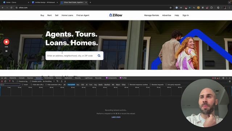Switch to the Console tab

(x=22, y=78)
